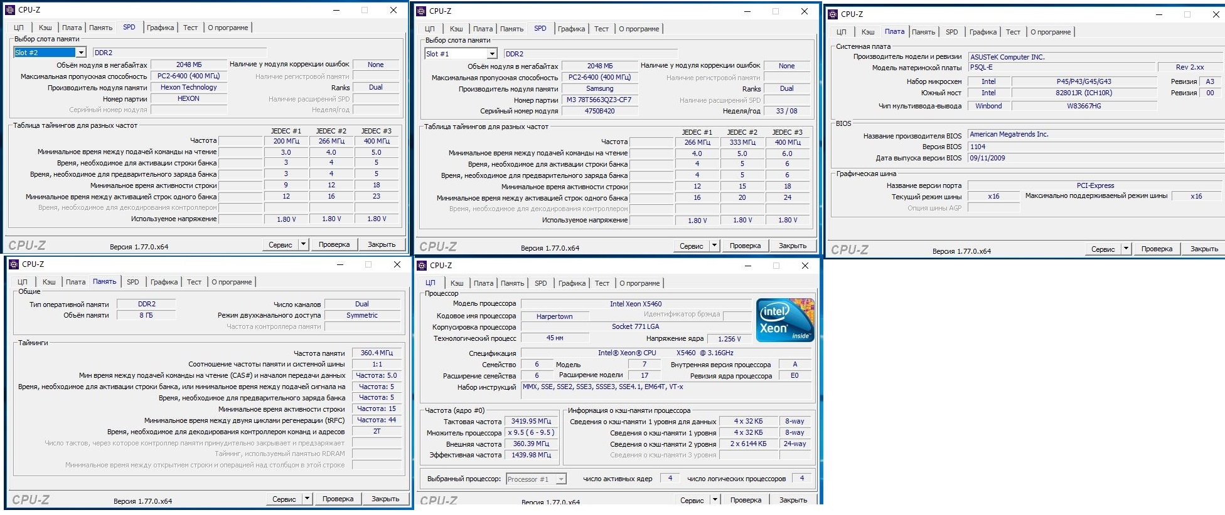Expand the Сервис arrow in the Slot #2 window
This screenshot has width=1225, height=515.
304,244
